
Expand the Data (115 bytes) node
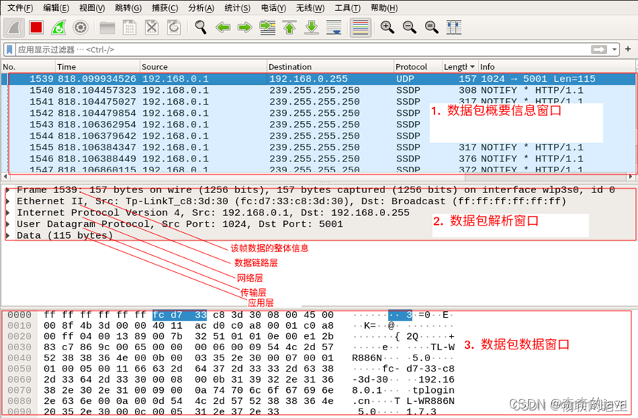tap(7, 235)
